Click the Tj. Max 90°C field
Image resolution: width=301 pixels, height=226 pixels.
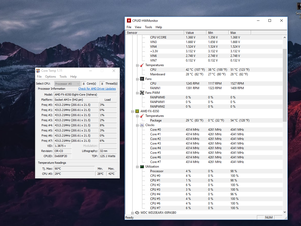pos(74,169)
